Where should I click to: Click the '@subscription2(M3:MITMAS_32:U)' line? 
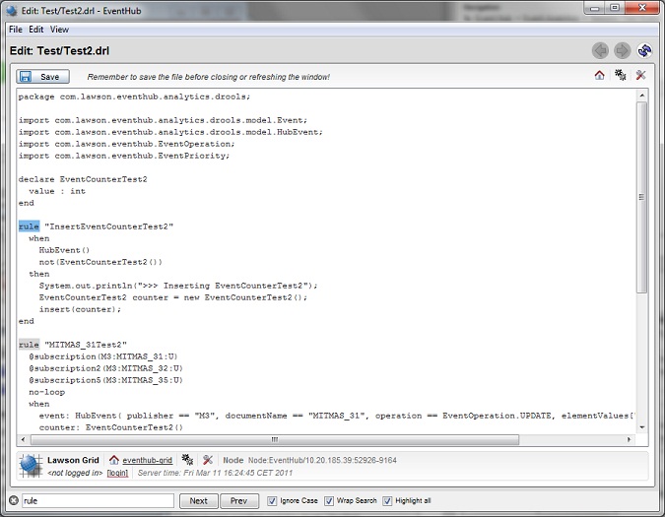pos(105,368)
